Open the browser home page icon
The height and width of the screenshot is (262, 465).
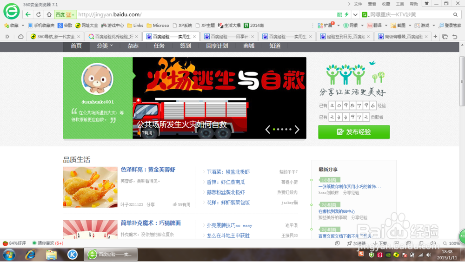pyautogui.click(x=49, y=14)
